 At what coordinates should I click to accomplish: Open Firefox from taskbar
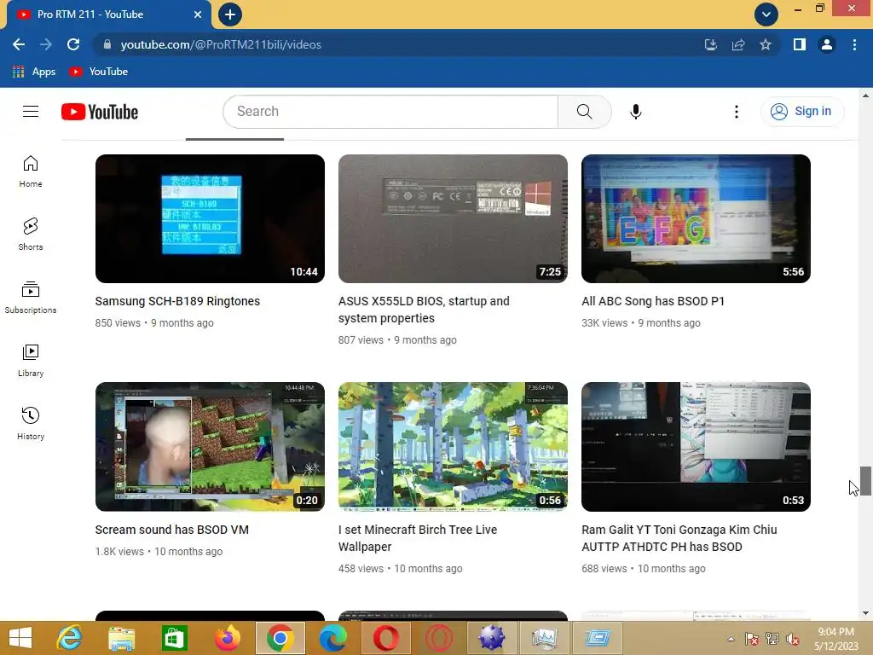(x=227, y=638)
